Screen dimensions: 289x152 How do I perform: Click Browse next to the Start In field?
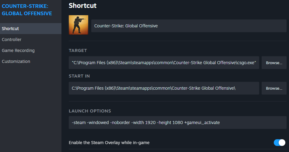point(274,88)
